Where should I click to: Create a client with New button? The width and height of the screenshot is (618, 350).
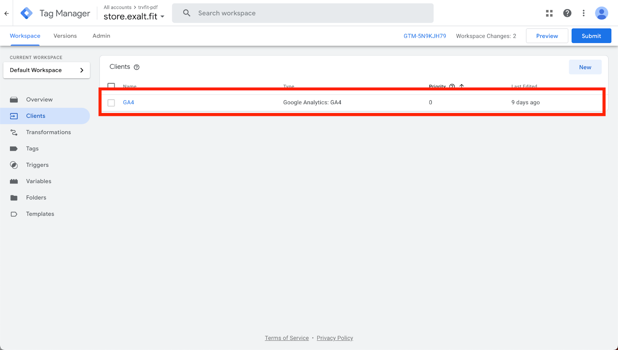[585, 67]
